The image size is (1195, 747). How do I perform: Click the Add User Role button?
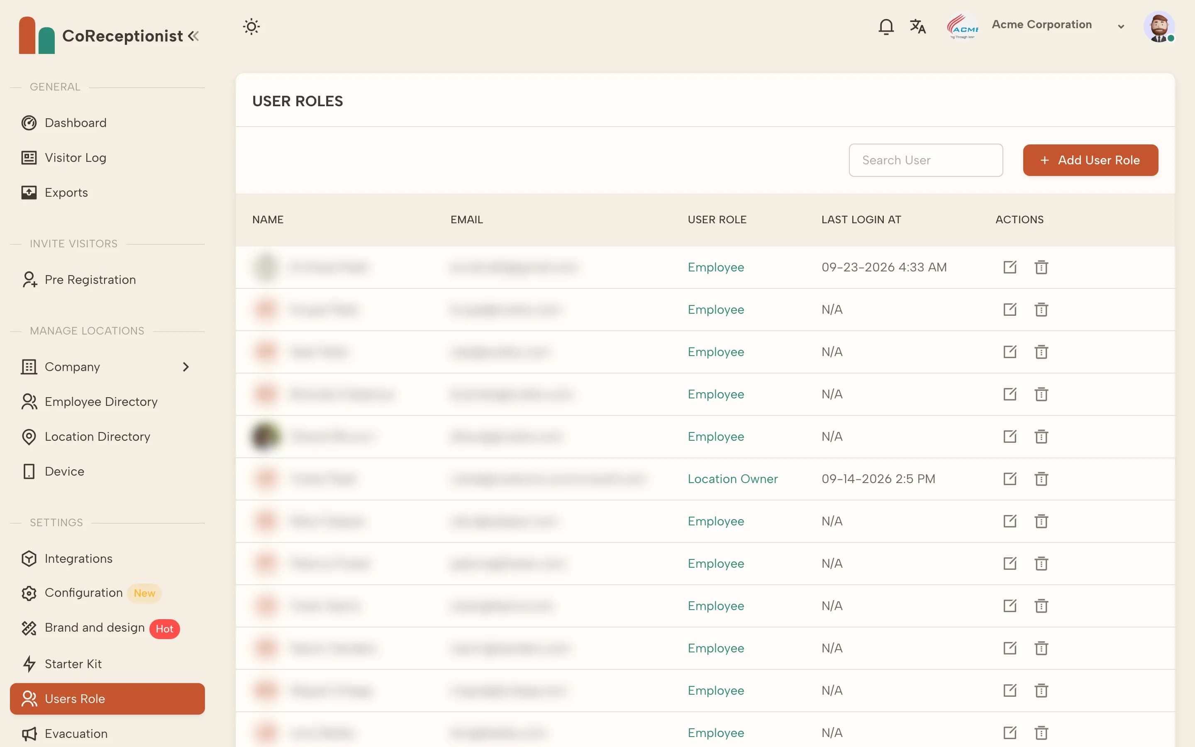coord(1090,160)
